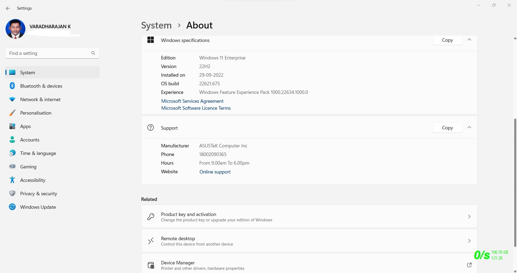The width and height of the screenshot is (517, 273).
Task: Click the Apps icon in sidebar
Action: 12,126
